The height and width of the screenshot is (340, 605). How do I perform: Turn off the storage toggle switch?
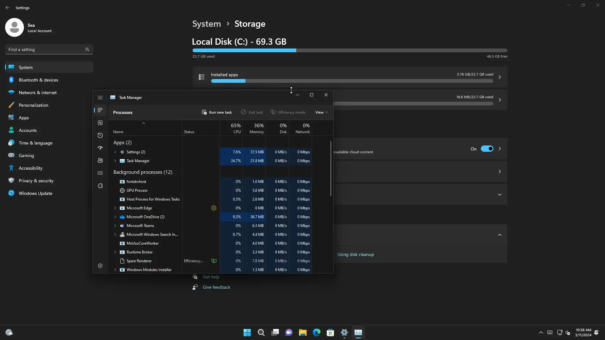[x=487, y=149]
